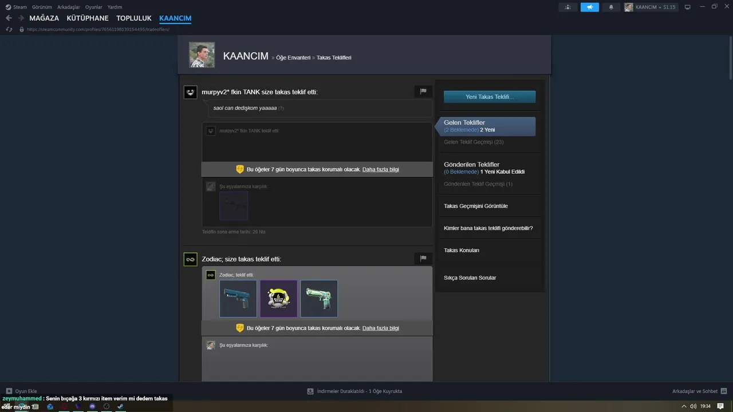Click the message saol can dedişkom yaaaaa
Screen dimensions: 733x412
tap(245, 108)
